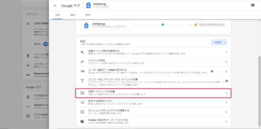The image size is (261, 129).
Task: Select Cookie の設定をオーバーライドする title text
Action: click(x=108, y=120)
